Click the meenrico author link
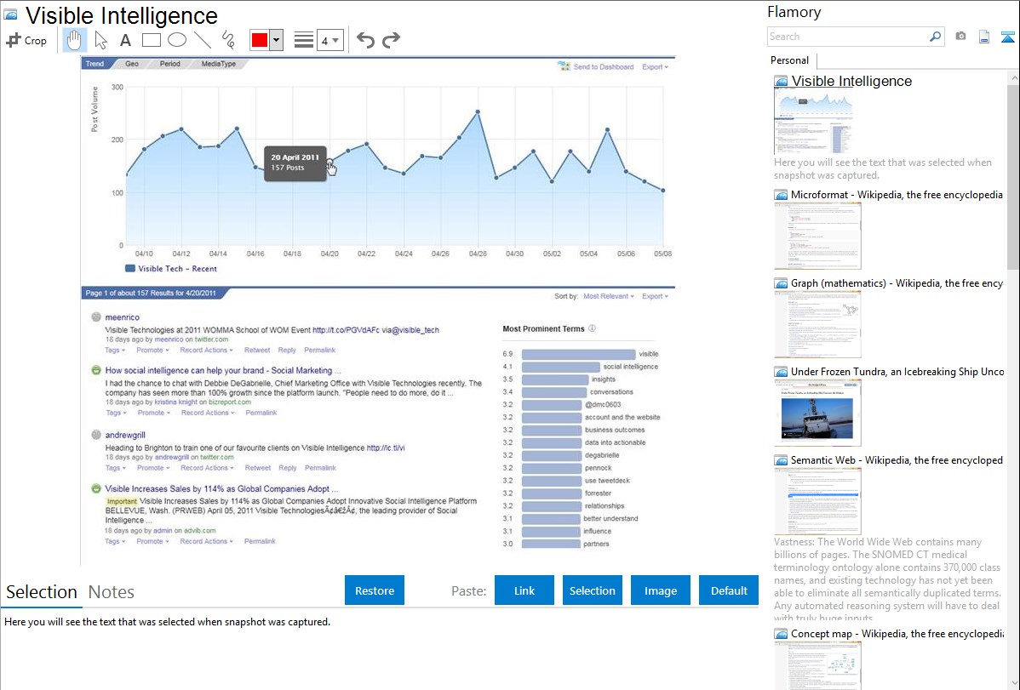Image resolution: width=1020 pixels, height=690 pixels. click(123, 317)
